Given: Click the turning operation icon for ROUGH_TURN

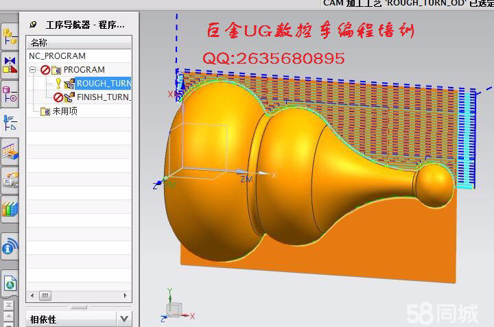Looking at the screenshot, I should click(69, 84).
